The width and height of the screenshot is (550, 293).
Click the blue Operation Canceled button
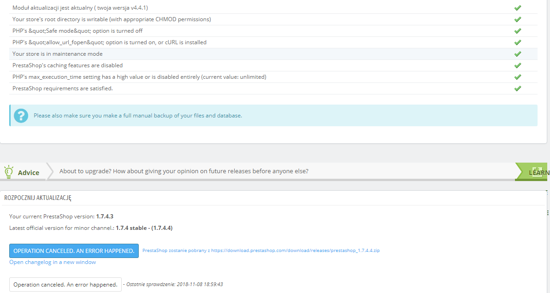(74, 251)
